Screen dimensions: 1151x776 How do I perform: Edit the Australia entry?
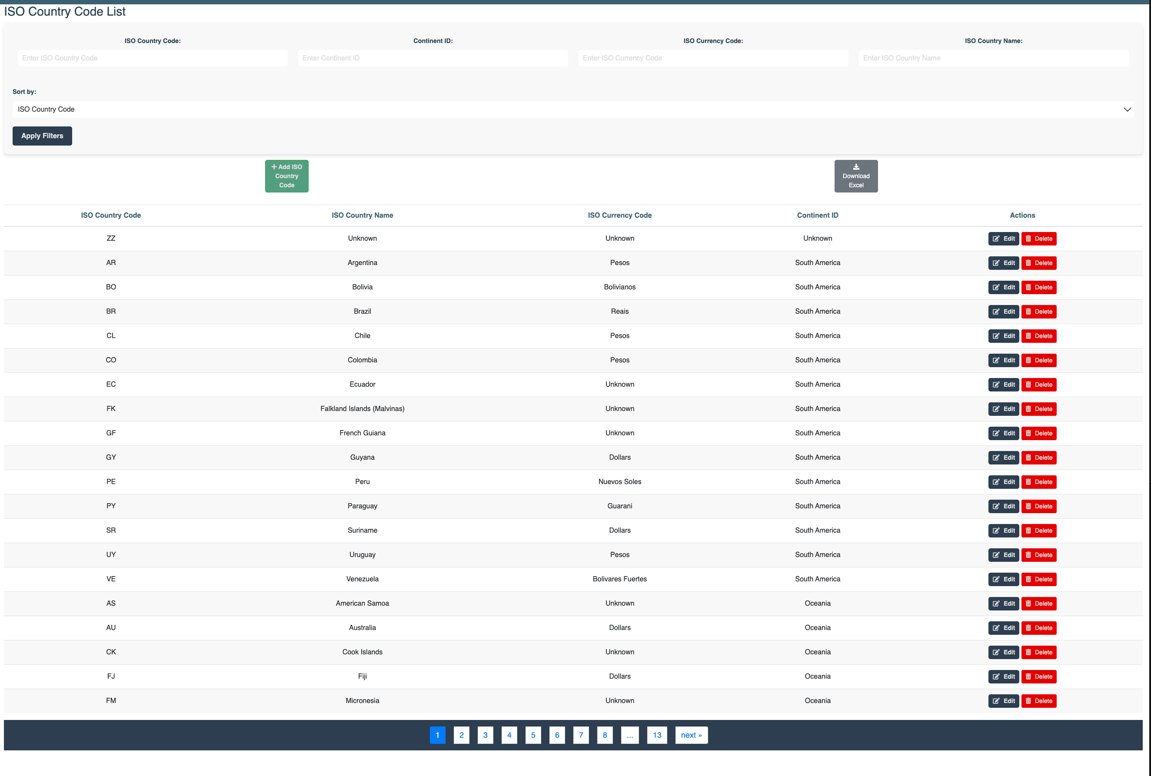pos(1004,627)
